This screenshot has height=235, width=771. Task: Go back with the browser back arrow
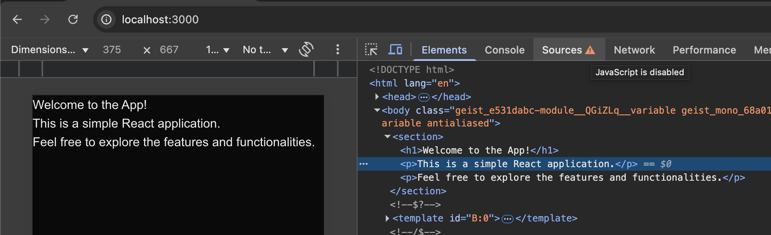click(17, 19)
